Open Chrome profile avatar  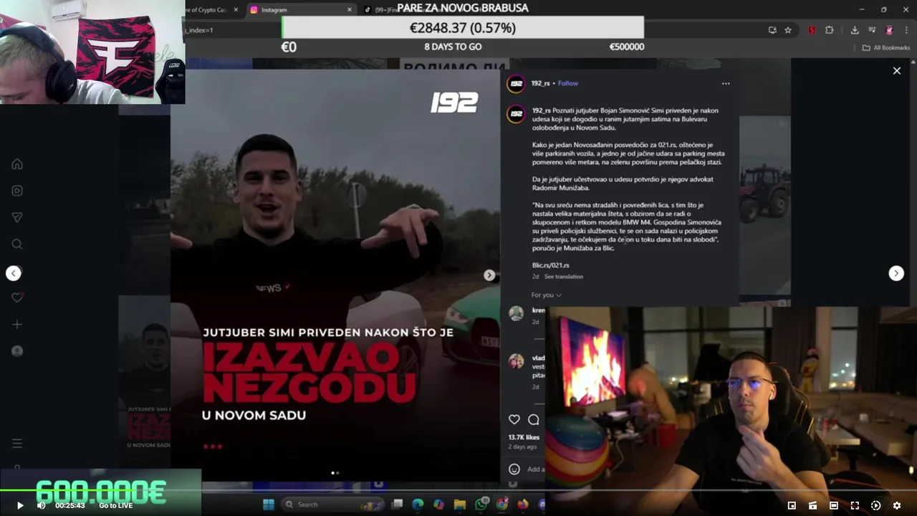(889, 30)
